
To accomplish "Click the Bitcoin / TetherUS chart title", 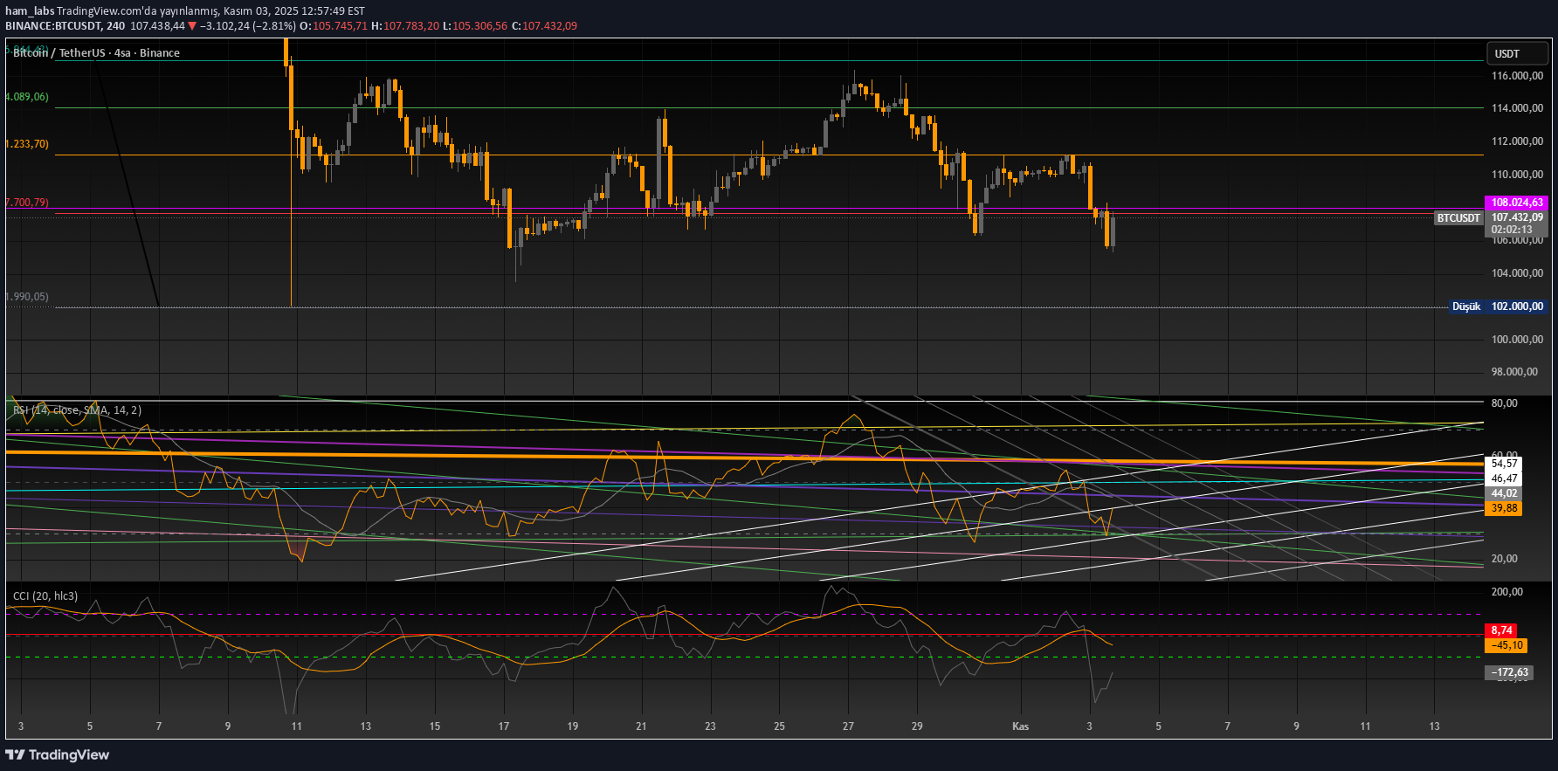I will tap(96, 52).
